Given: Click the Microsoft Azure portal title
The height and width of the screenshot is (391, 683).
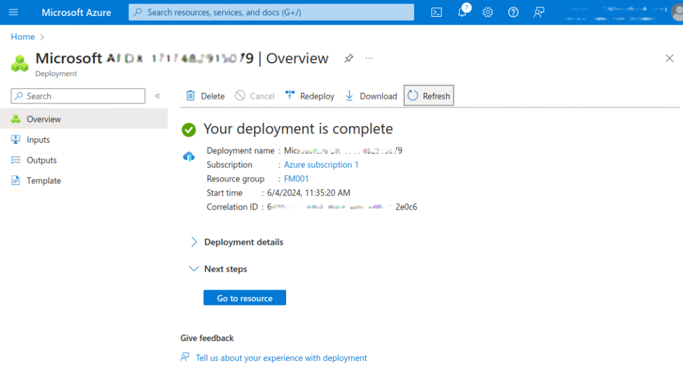Looking at the screenshot, I should [76, 12].
